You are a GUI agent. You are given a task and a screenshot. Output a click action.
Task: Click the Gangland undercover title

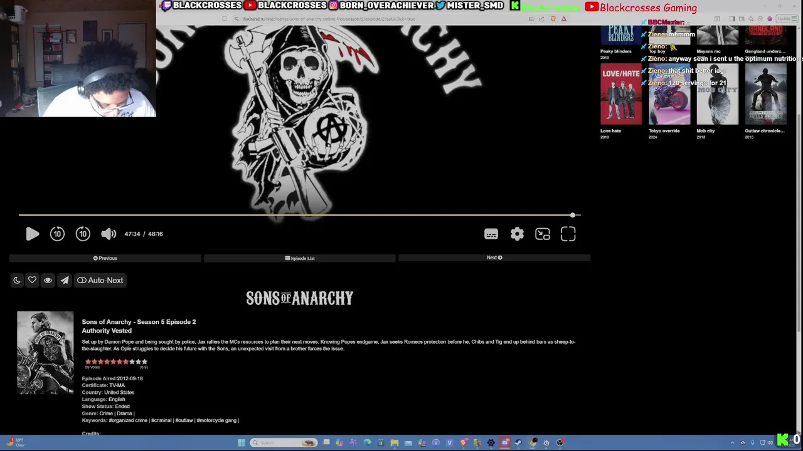tap(765, 51)
